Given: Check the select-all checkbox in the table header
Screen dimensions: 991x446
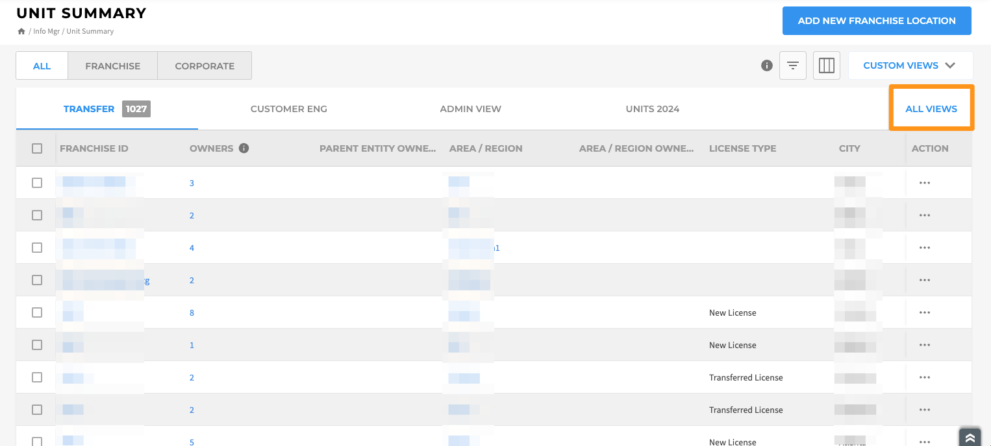Looking at the screenshot, I should 36,148.
